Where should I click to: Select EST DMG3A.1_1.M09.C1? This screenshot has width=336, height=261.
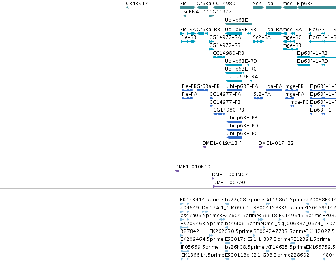point(225,208)
